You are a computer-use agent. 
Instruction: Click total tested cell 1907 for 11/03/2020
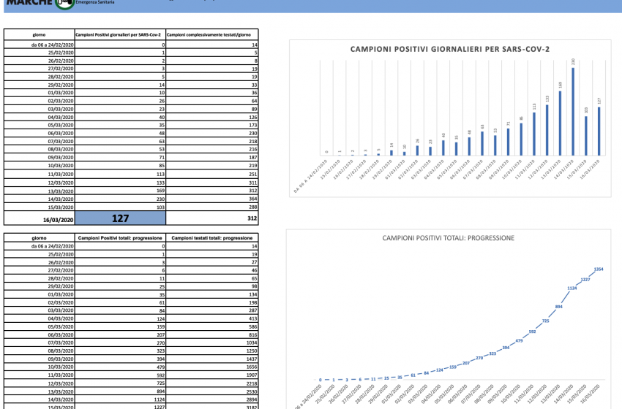(211, 375)
